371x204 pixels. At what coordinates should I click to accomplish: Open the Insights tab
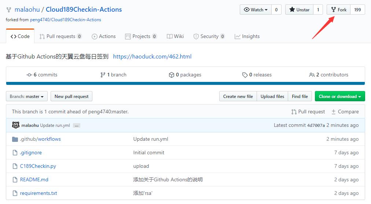click(247, 36)
